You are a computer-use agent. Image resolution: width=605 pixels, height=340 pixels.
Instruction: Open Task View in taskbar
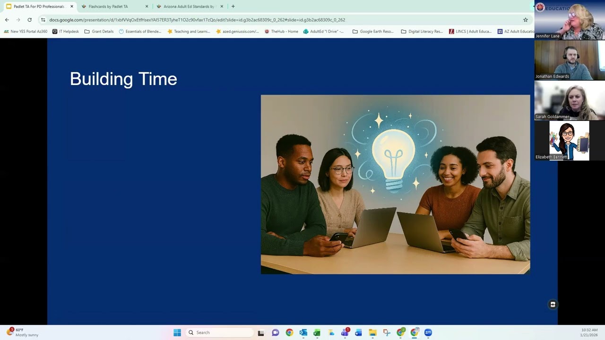click(261, 332)
